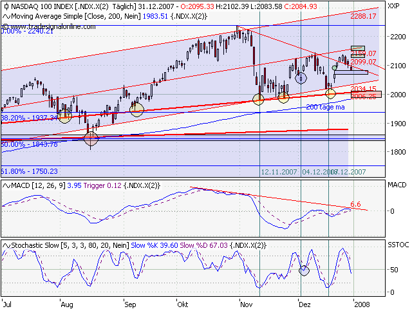This screenshot has width=412, height=309.
Task: Click the Slow %D 67.03 value
Action: tap(203, 245)
